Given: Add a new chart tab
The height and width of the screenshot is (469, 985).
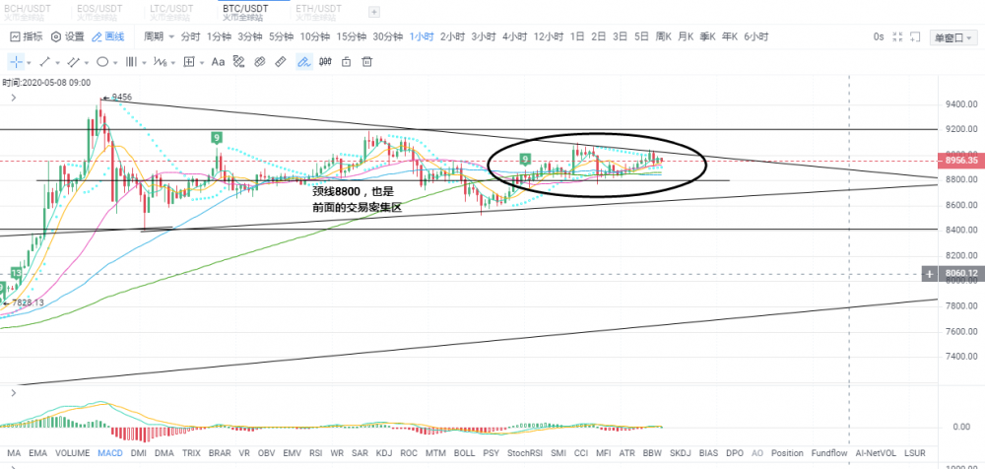Looking at the screenshot, I should pyautogui.click(x=373, y=12).
